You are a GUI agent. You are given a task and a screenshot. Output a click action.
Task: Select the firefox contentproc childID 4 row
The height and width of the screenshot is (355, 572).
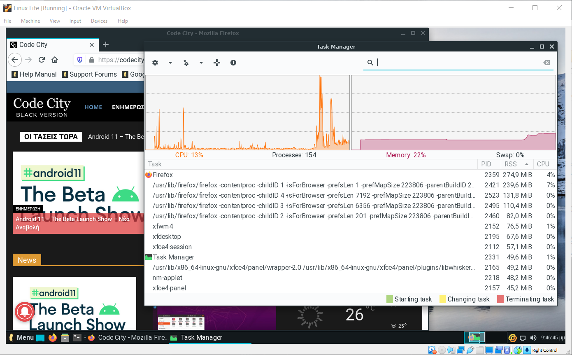tap(351, 195)
